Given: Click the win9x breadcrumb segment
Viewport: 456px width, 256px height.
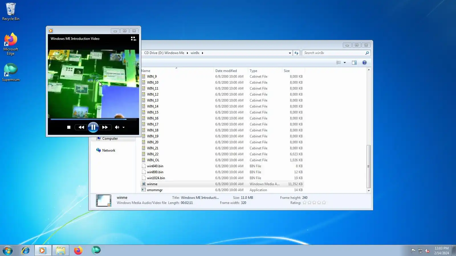Looking at the screenshot, I should (x=195, y=53).
